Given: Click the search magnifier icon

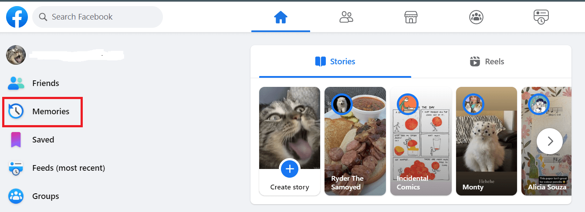Looking at the screenshot, I should (43, 17).
